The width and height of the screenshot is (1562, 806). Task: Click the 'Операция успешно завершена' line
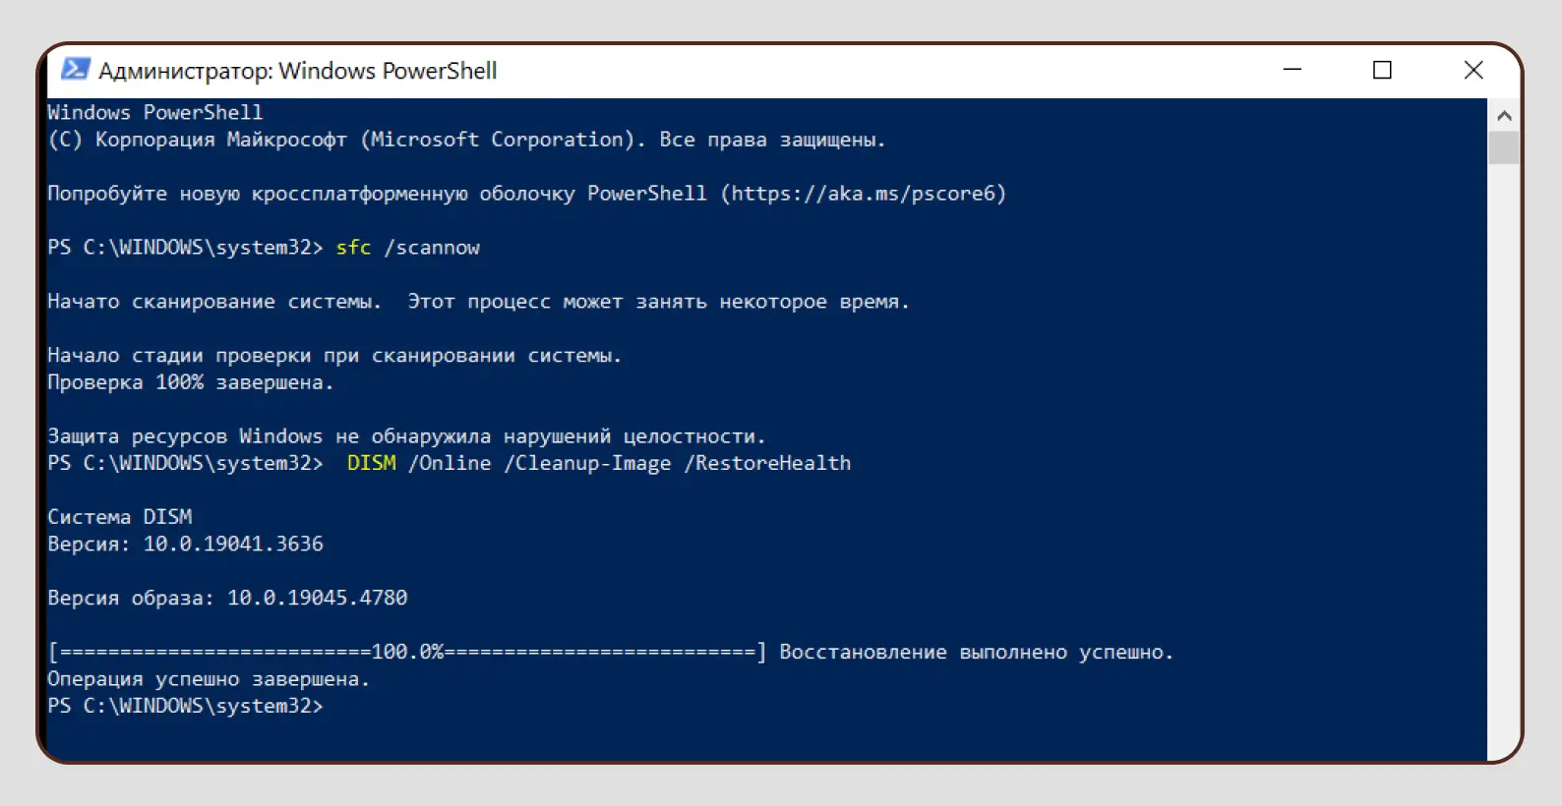[209, 679]
